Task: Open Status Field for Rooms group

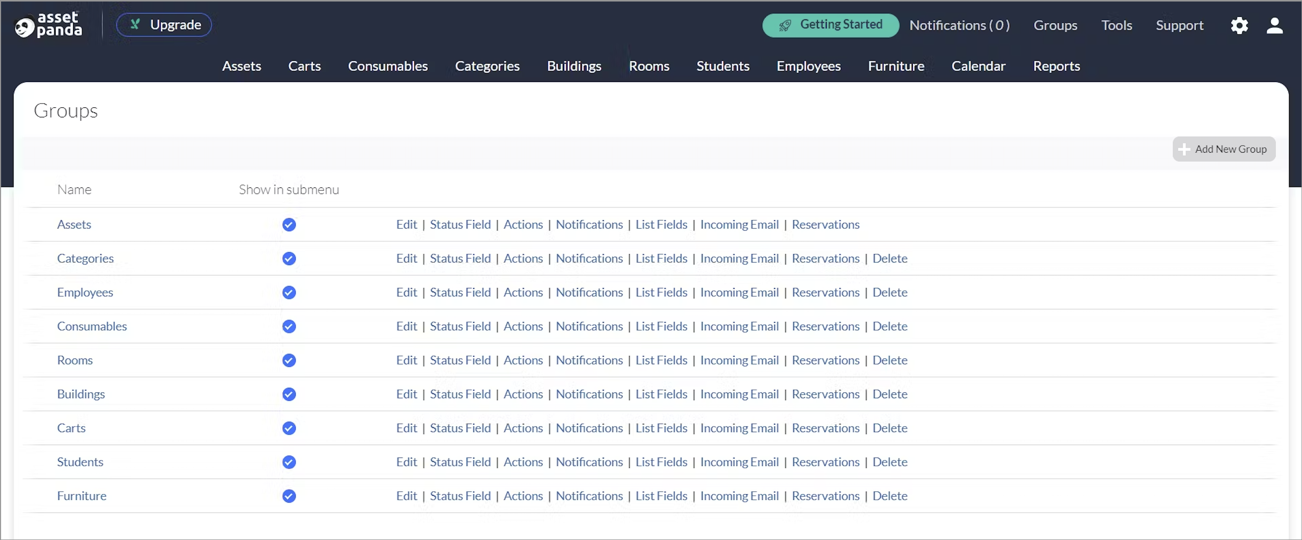Action: click(460, 360)
